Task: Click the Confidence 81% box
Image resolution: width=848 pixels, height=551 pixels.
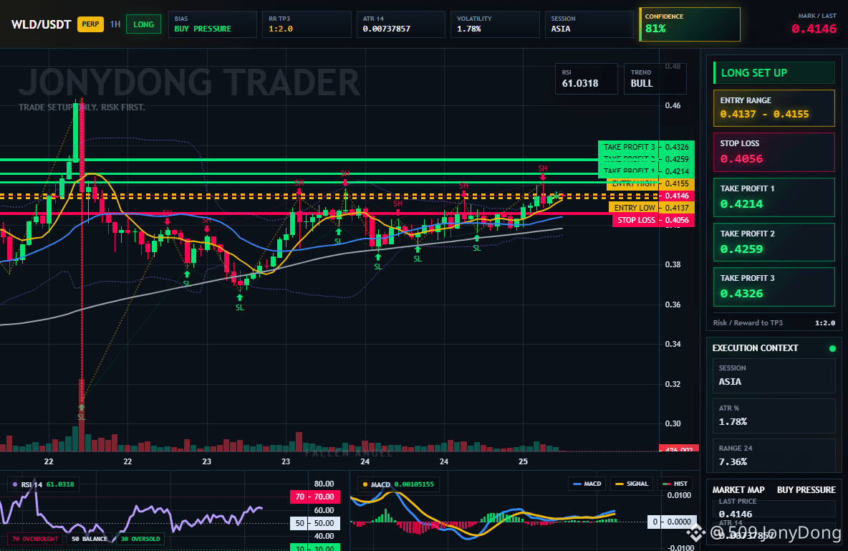Action: 690,24
